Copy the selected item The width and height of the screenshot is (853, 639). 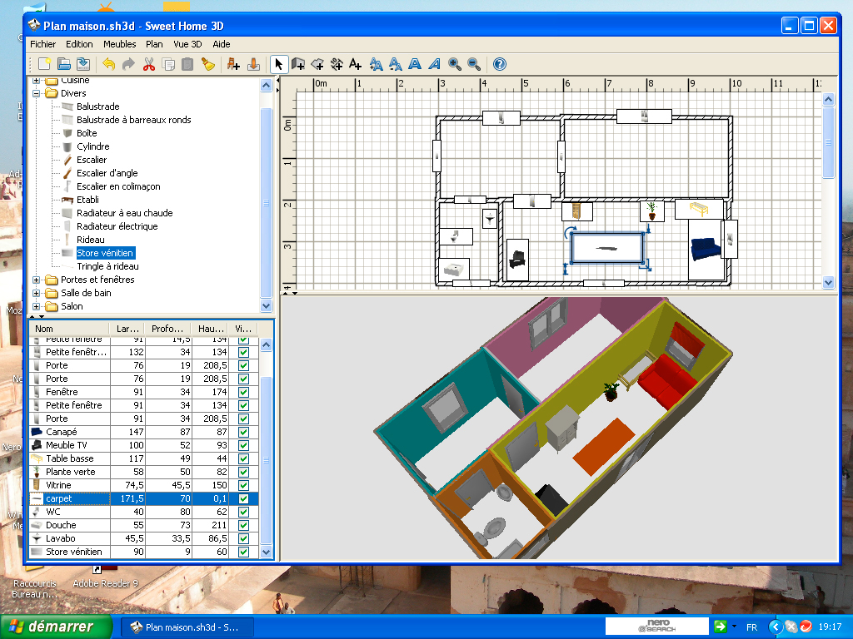[168, 64]
